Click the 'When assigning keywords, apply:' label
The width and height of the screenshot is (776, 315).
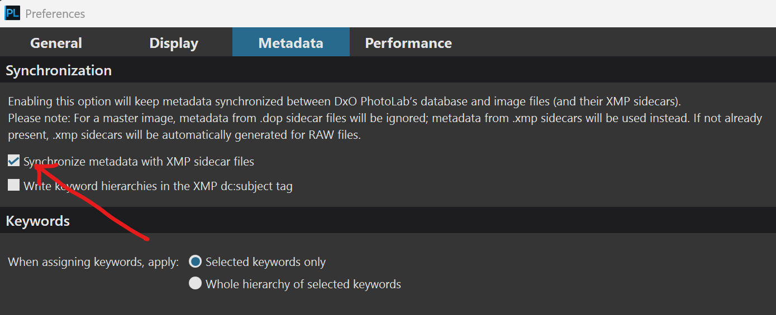93,262
